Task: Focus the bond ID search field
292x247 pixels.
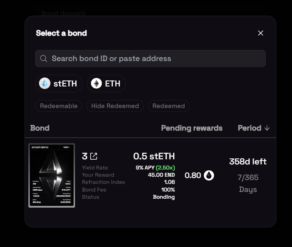Action: (150, 58)
